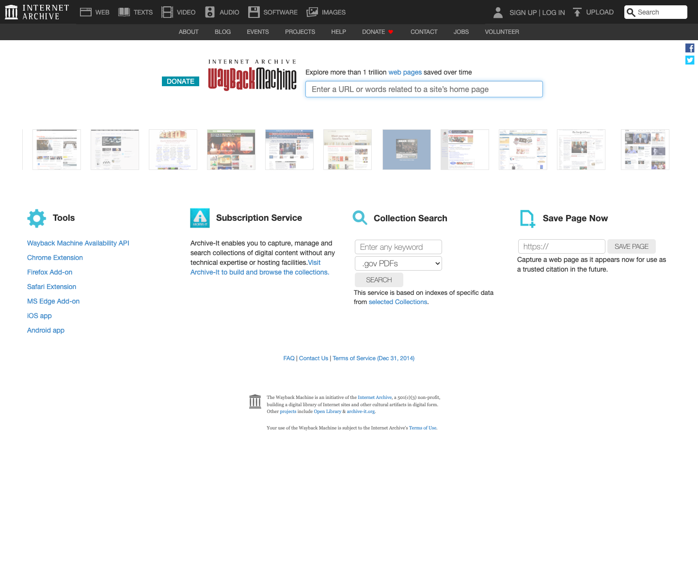The width and height of the screenshot is (698, 581).
Task: Share on Facebook icon
Action: tap(690, 48)
